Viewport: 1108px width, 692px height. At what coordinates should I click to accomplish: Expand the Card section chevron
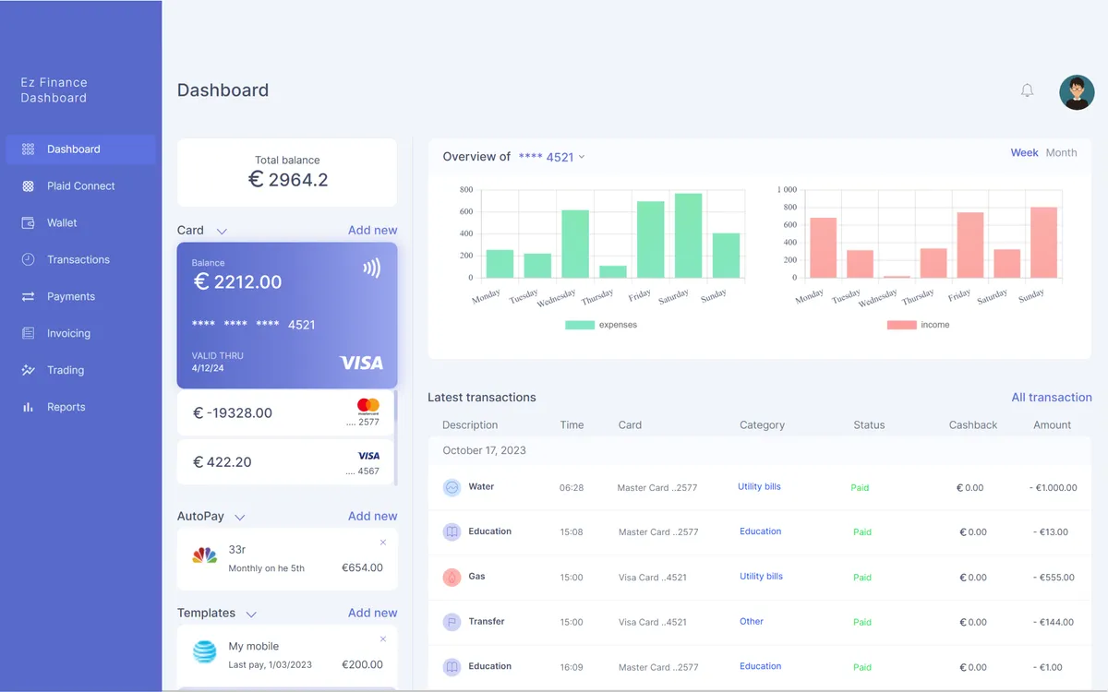point(222,232)
